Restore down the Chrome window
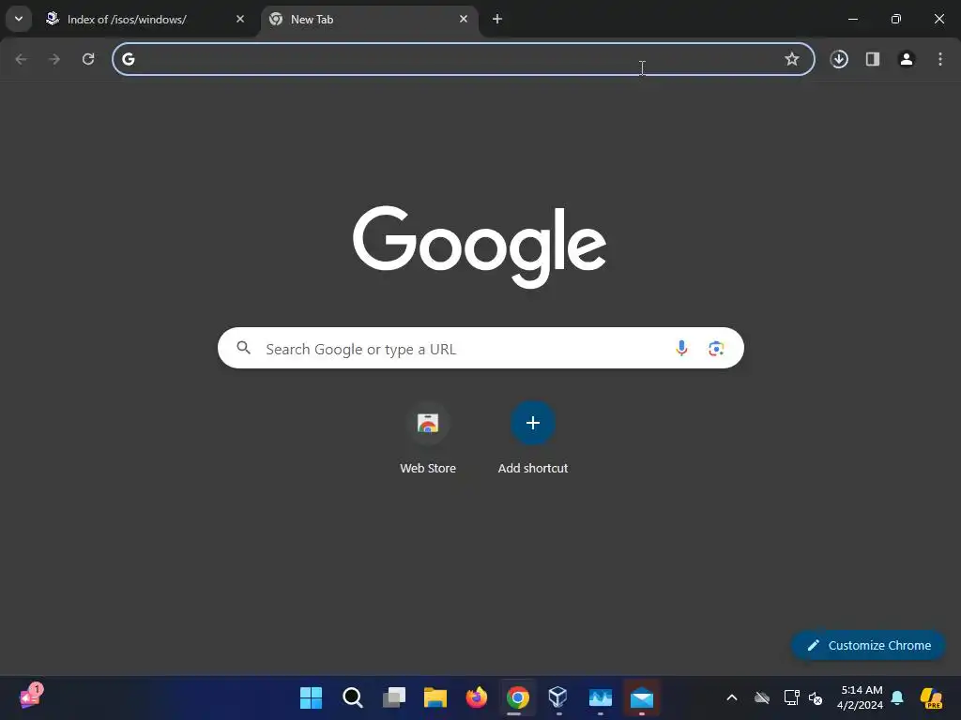 896,19
